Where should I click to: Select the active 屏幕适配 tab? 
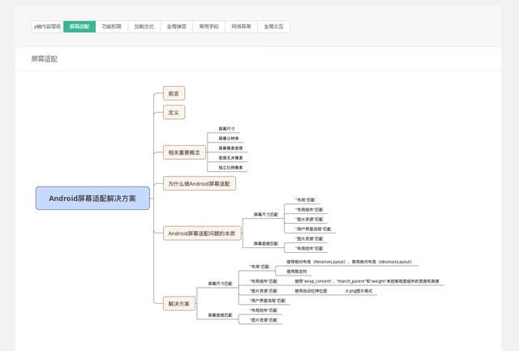(79, 27)
